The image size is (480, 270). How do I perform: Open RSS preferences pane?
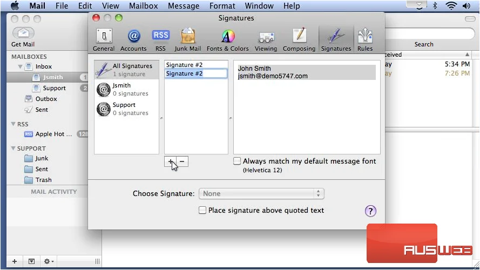(x=160, y=40)
